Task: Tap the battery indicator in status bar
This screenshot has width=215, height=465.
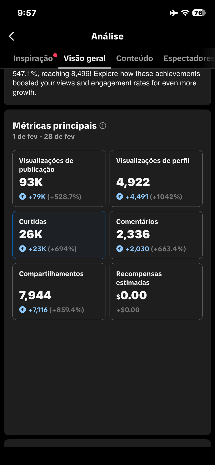Action: point(199,13)
